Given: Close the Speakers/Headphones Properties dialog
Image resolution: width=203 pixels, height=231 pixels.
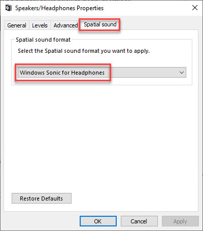Looking at the screenshot, I should point(195,8).
